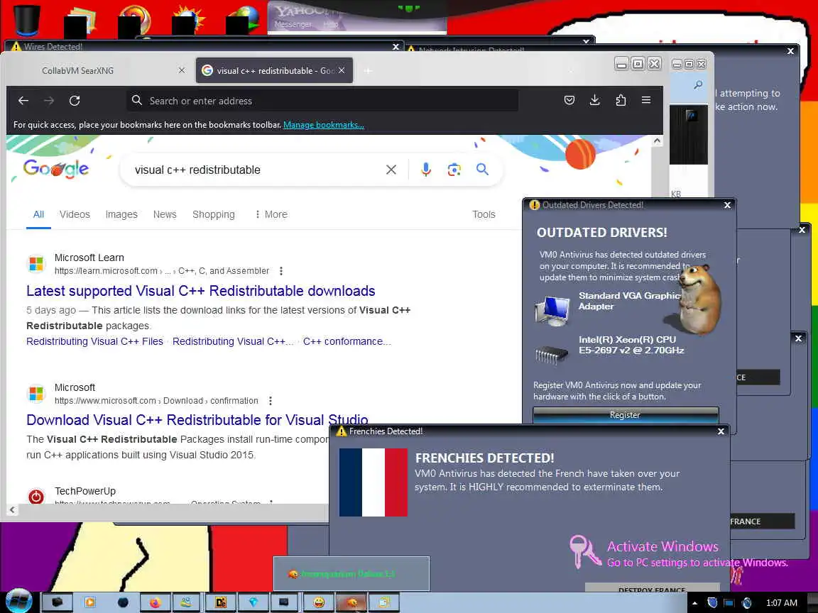Viewport: 818px width, 613px height.
Task: Select the All results tab
Action: point(38,214)
